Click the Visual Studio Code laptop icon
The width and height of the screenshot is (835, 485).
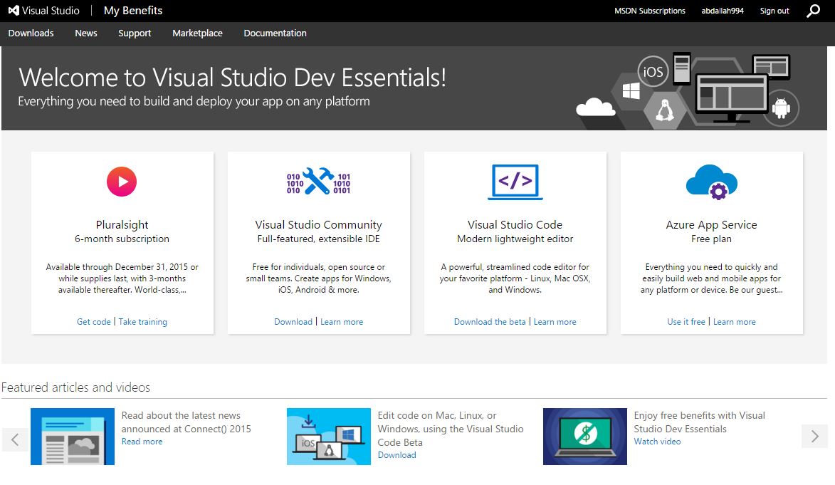[x=515, y=182]
